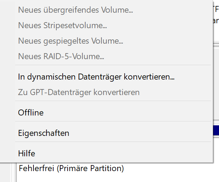Open Hilfe in the context menu
This screenshot has width=219, height=182.
pos(113,153)
